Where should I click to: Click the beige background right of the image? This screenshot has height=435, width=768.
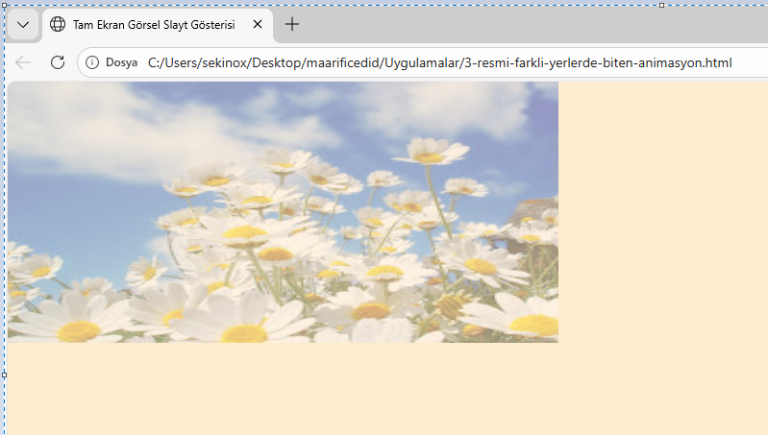663,211
